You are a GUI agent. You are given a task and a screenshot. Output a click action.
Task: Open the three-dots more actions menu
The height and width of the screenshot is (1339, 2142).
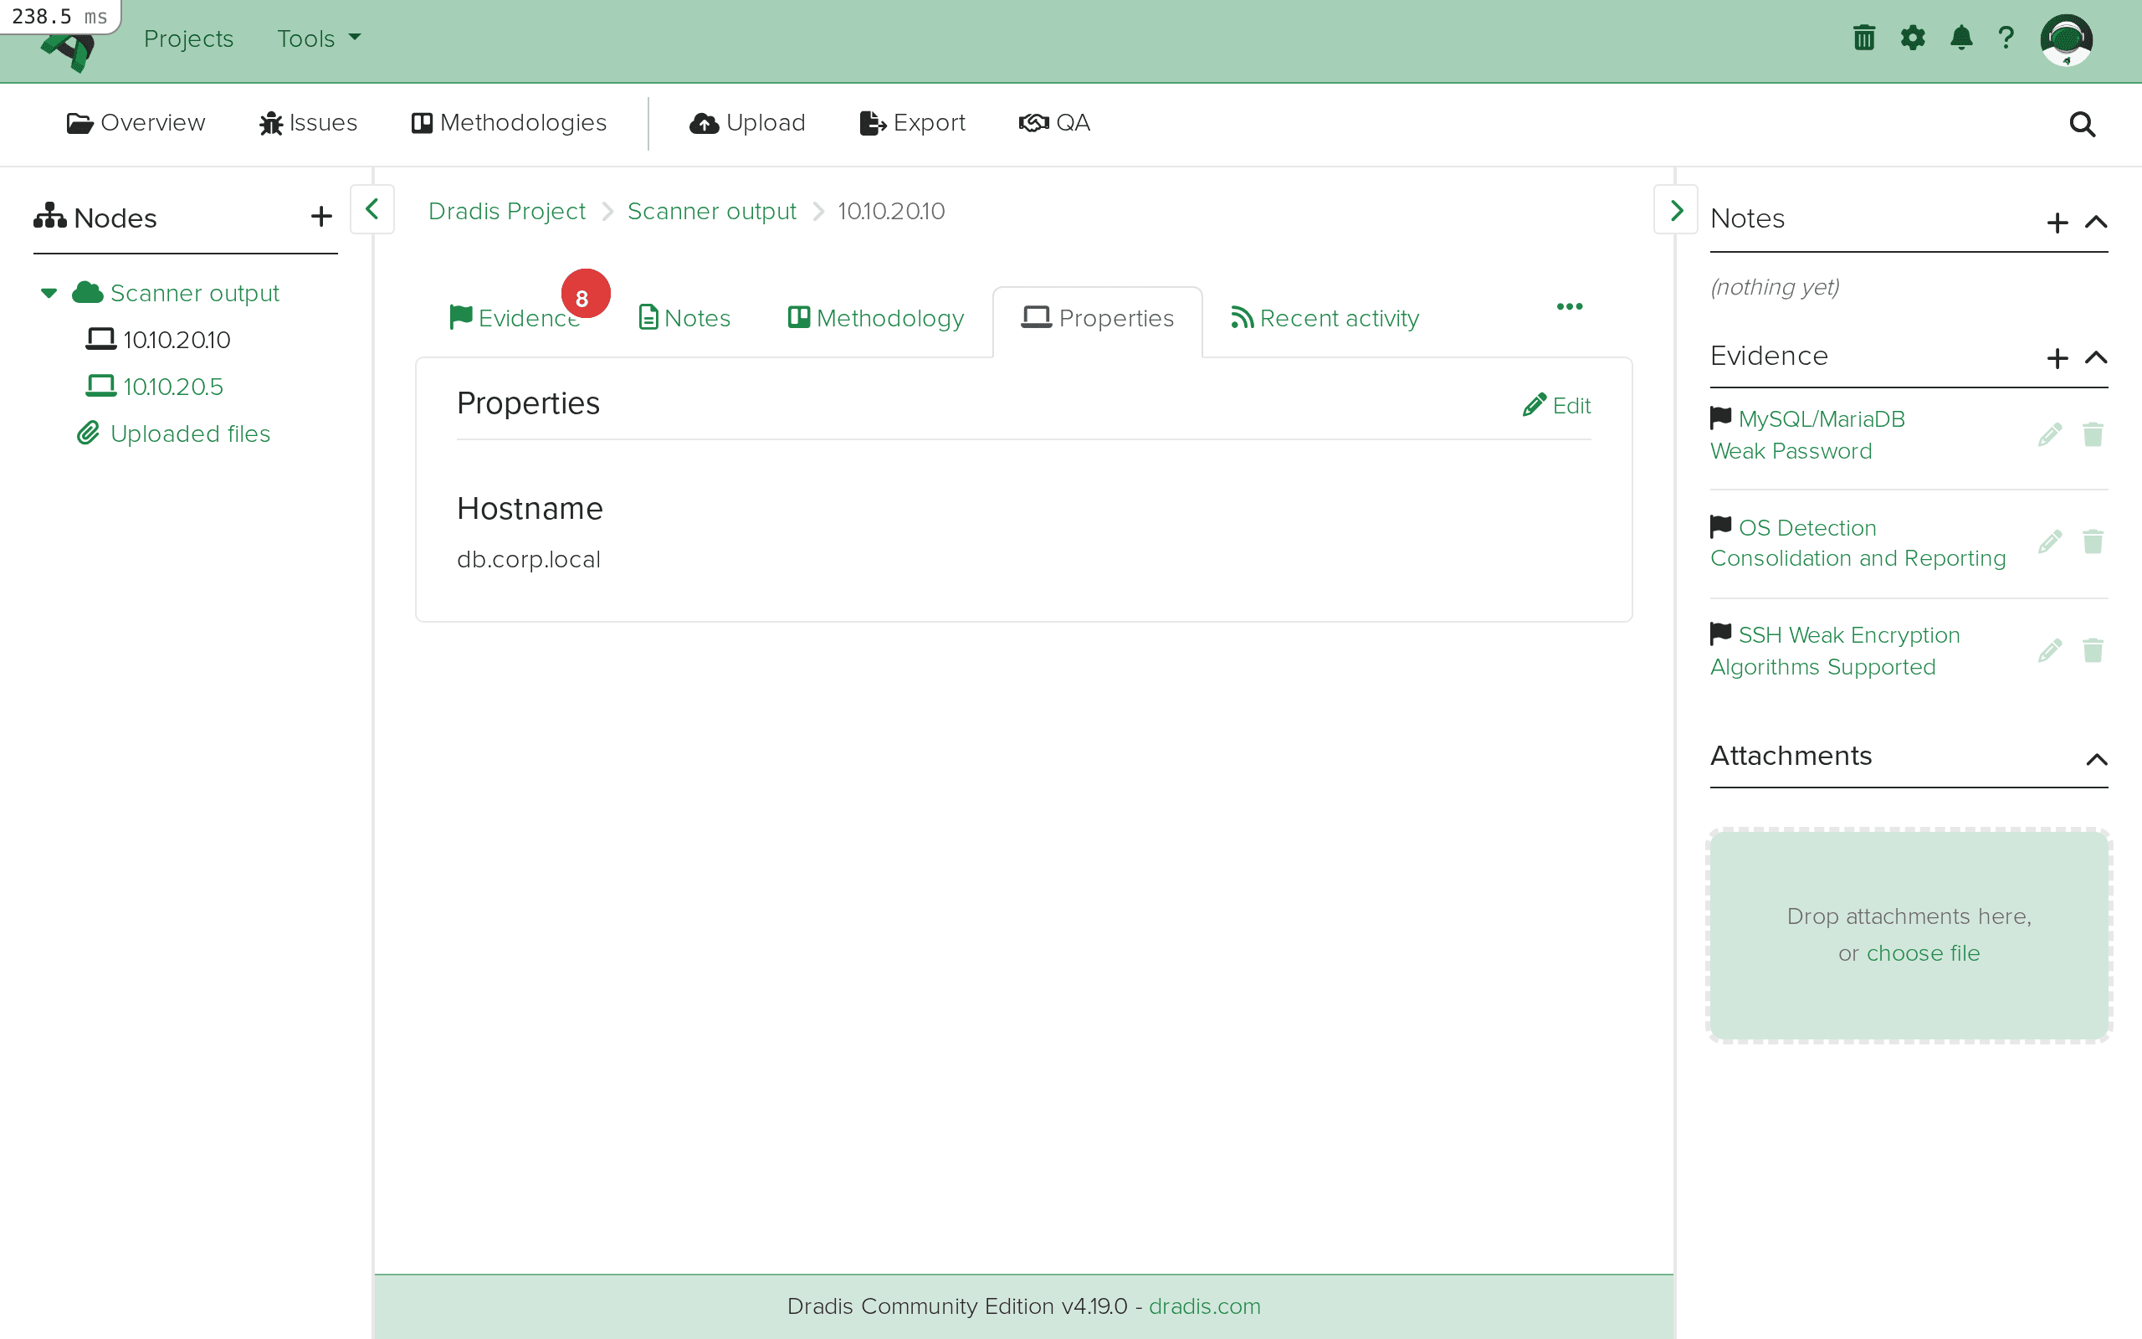pos(1570,306)
